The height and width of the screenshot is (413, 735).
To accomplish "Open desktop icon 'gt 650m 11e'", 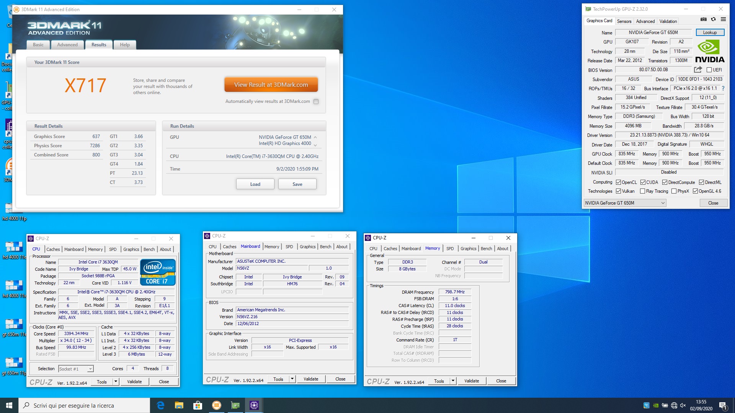I will tap(14, 327).
